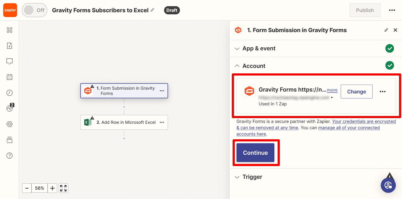402x199 pixels.
Task: Open the apps grid sidebar icon
Action: click(x=10, y=30)
